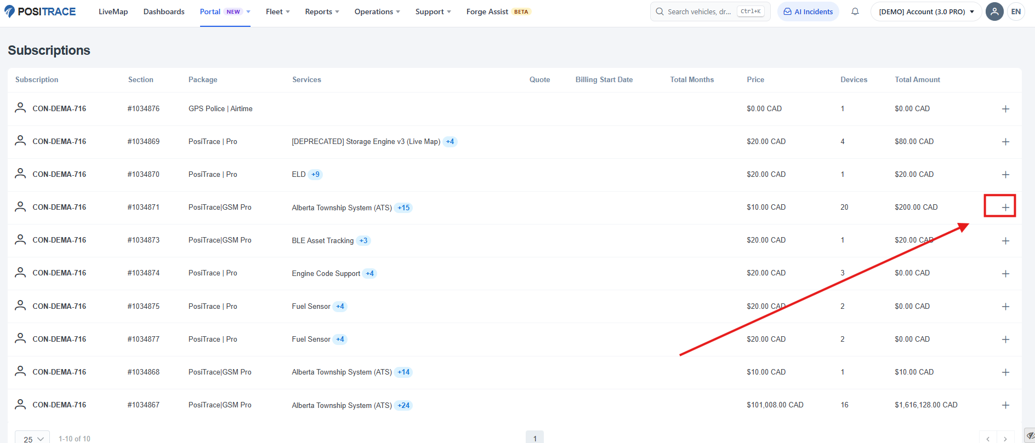Screen dimensions: 1035x443
Task: Click the user icon in row #1034867
Action: tap(20, 404)
